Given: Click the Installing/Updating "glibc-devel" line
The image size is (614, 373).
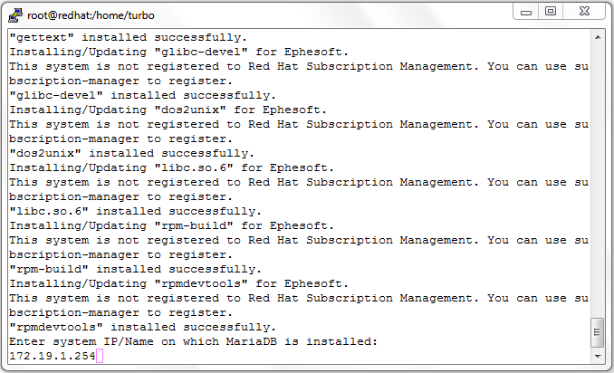Looking at the screenshot, I should tap(178, 52).
